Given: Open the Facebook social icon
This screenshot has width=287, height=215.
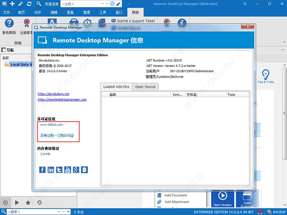Looking at the screenshot, I should (x=42, y=170).
